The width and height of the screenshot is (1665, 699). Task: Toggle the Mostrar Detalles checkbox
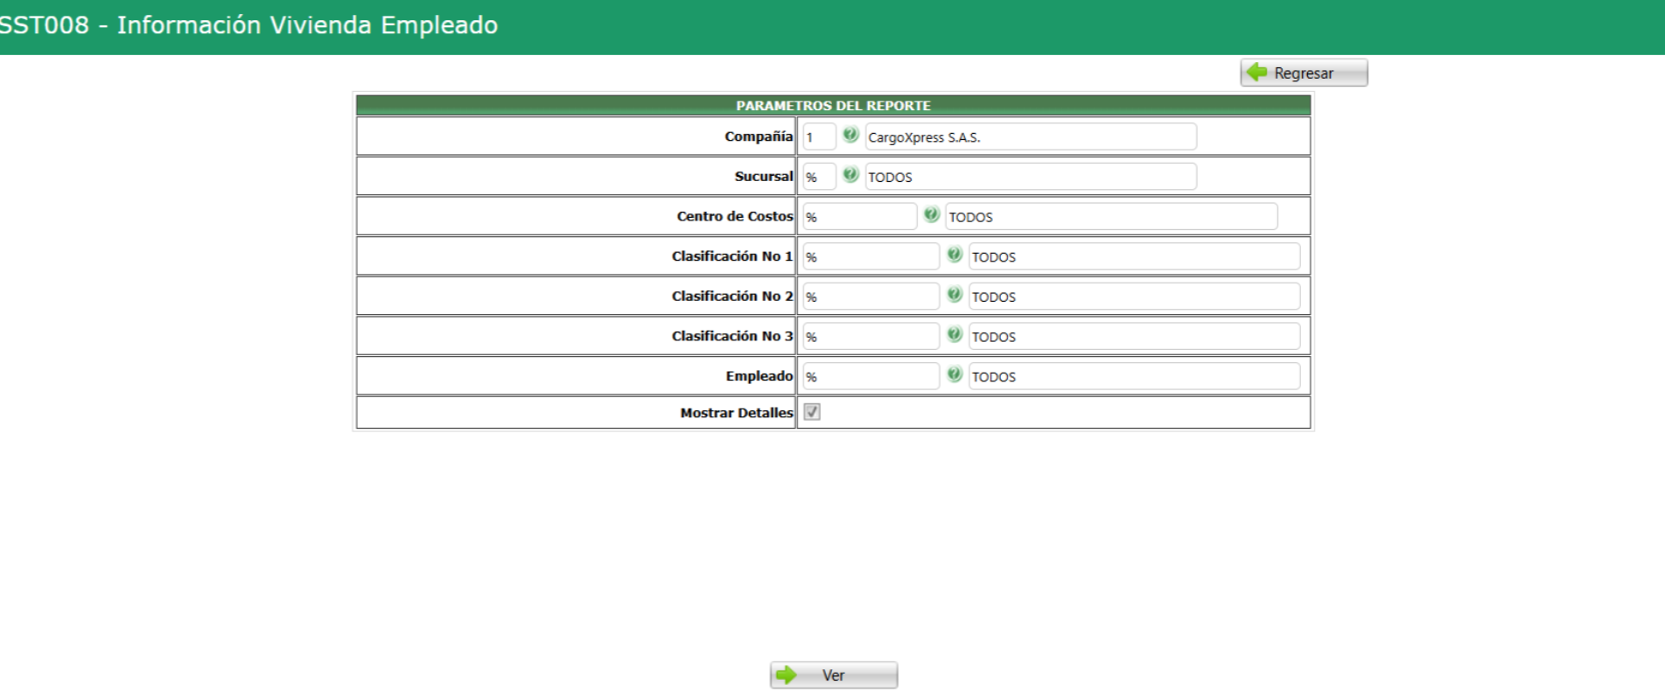(812, 412)
